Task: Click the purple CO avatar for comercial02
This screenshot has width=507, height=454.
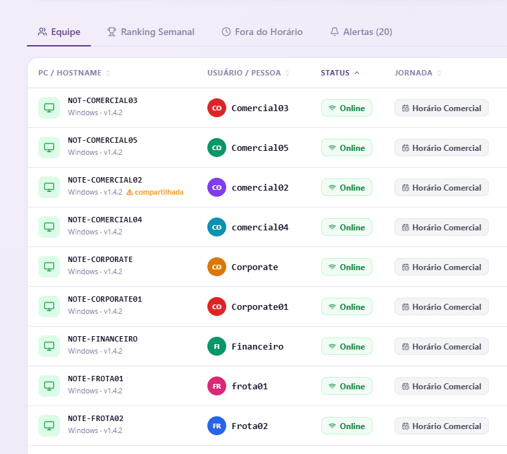Action: coord(217,187)
